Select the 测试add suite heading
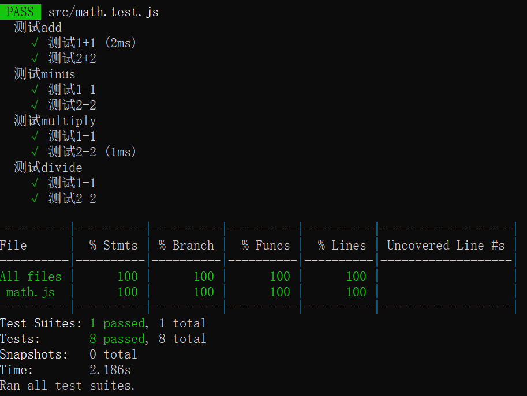 (x=38, y=27)
